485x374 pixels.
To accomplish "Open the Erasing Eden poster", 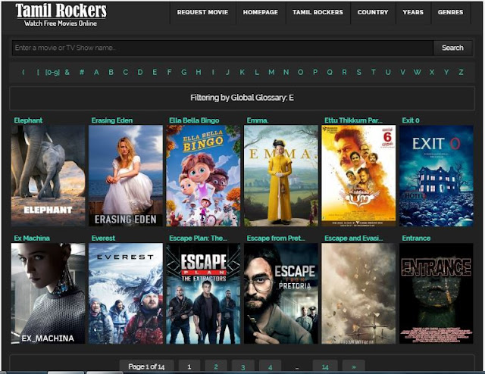I will [x=126, y=176].
